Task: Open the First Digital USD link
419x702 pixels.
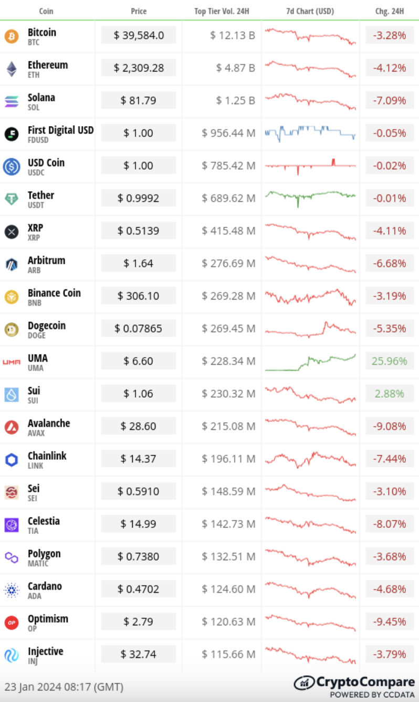Action: (x=61, y=130)
